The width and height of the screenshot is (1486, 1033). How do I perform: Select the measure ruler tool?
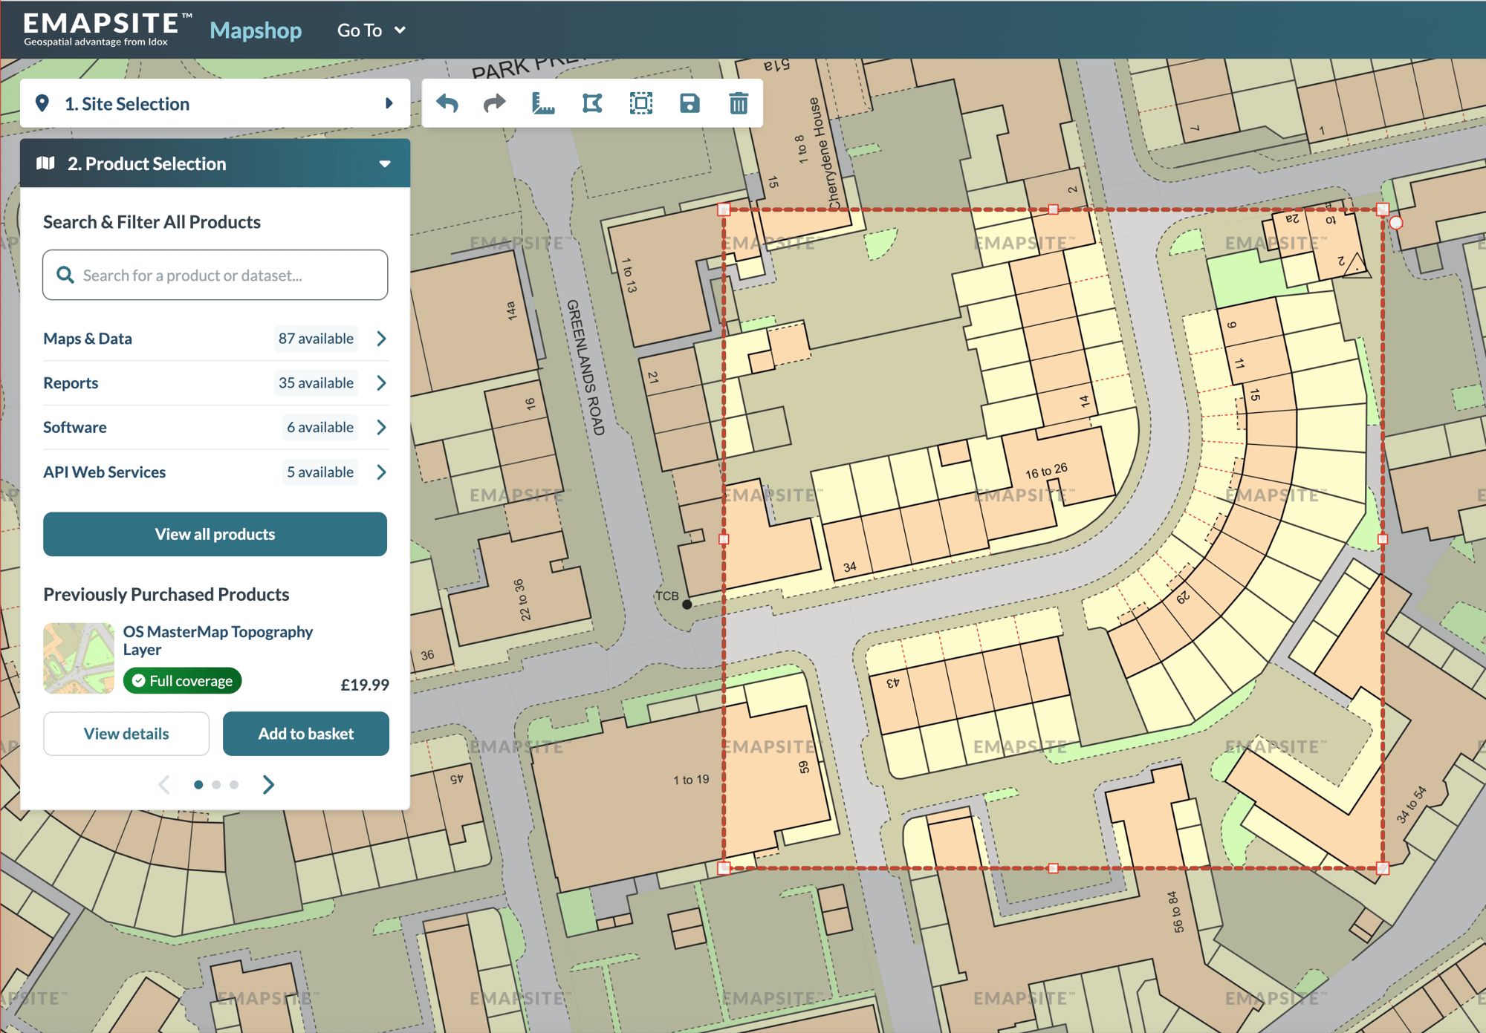[543, 103]
